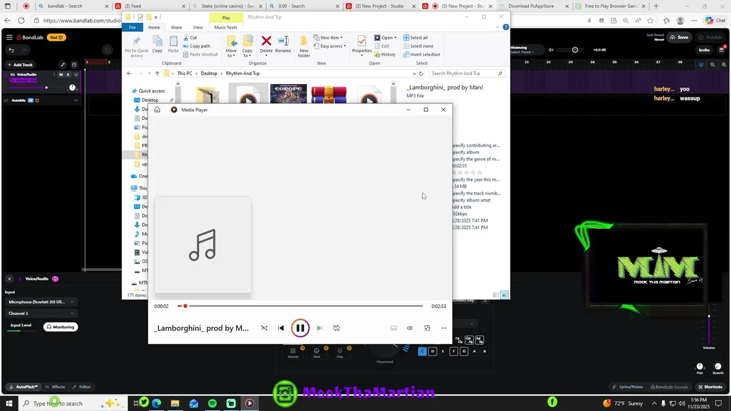This screenshot has width=731, height=411.
Task: Open Lyrics/Notes panel
Action: tap(627, 387)
